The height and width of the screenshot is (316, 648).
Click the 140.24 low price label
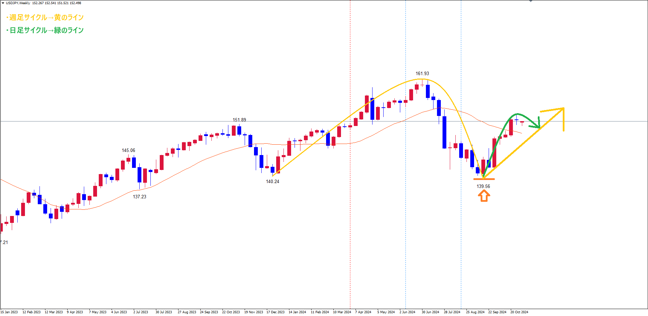pyautogui.click(x=272, y=181)
